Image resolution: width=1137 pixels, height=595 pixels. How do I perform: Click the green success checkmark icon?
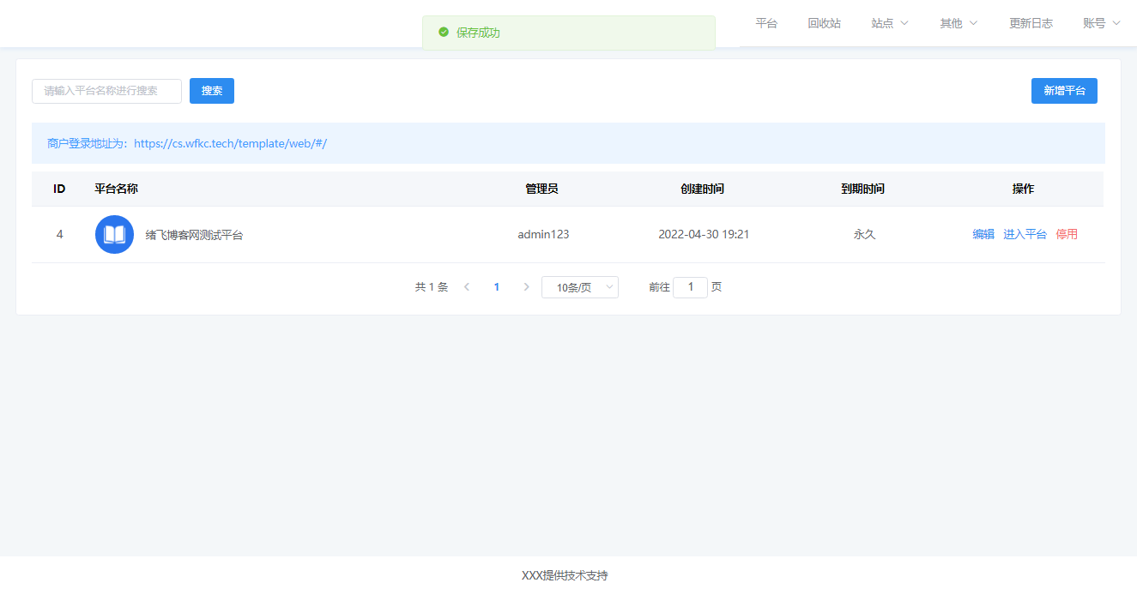click(443, 32)
